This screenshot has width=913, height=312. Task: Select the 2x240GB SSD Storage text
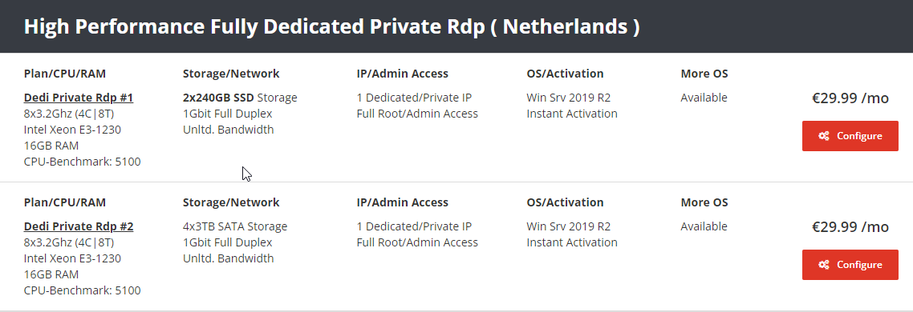[240, 98]
